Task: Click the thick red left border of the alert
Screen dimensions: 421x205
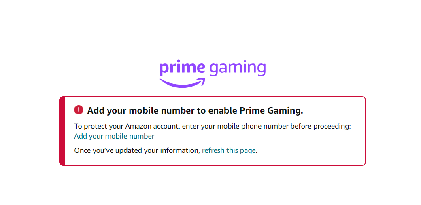Action: [62, 131]
